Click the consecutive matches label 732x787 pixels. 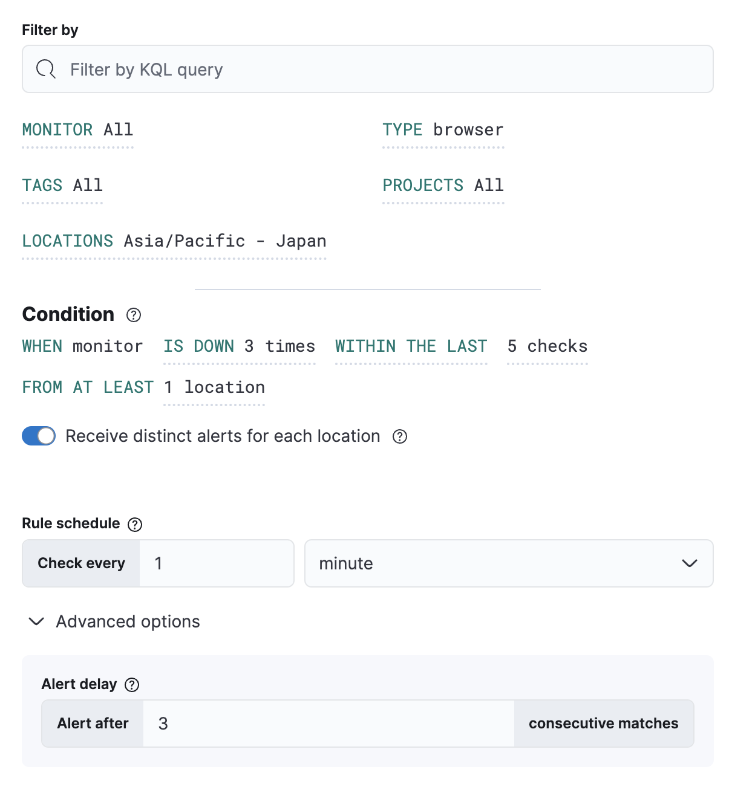603,723
